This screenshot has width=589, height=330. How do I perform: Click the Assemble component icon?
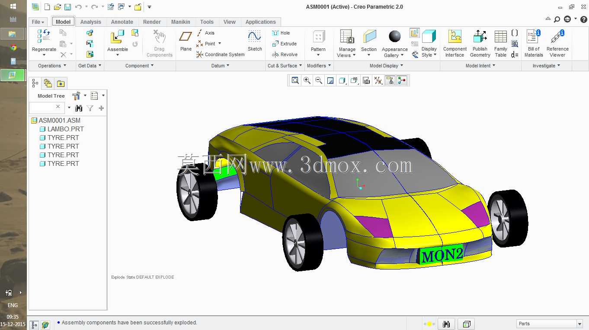(117, 37)
